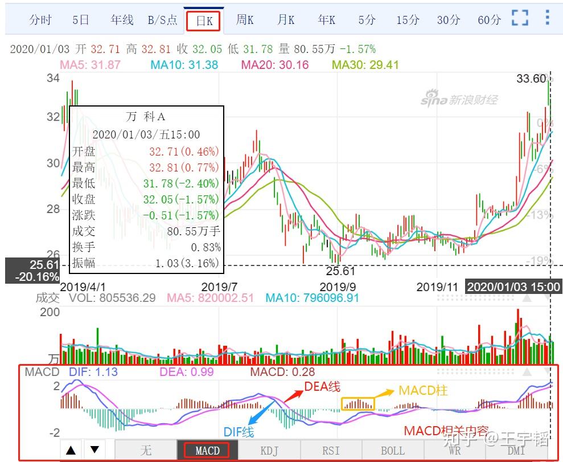This screenshot has width=563, height=462.
Task: Collapse the volume panel with its small up arrow
Action: pyautogui.click(x=528, y=298)
